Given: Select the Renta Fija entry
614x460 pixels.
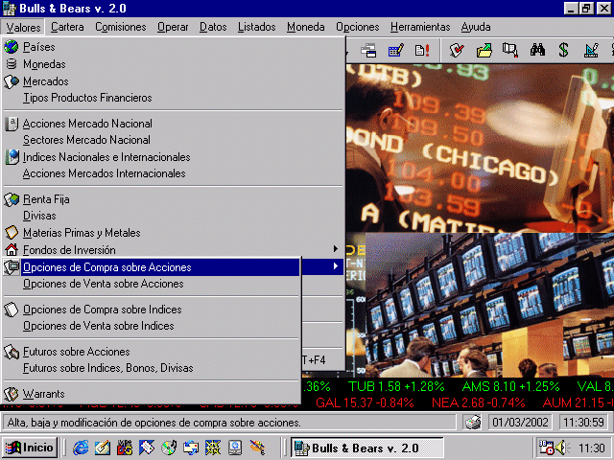Looking at the screenshot, I should point(174,199).
